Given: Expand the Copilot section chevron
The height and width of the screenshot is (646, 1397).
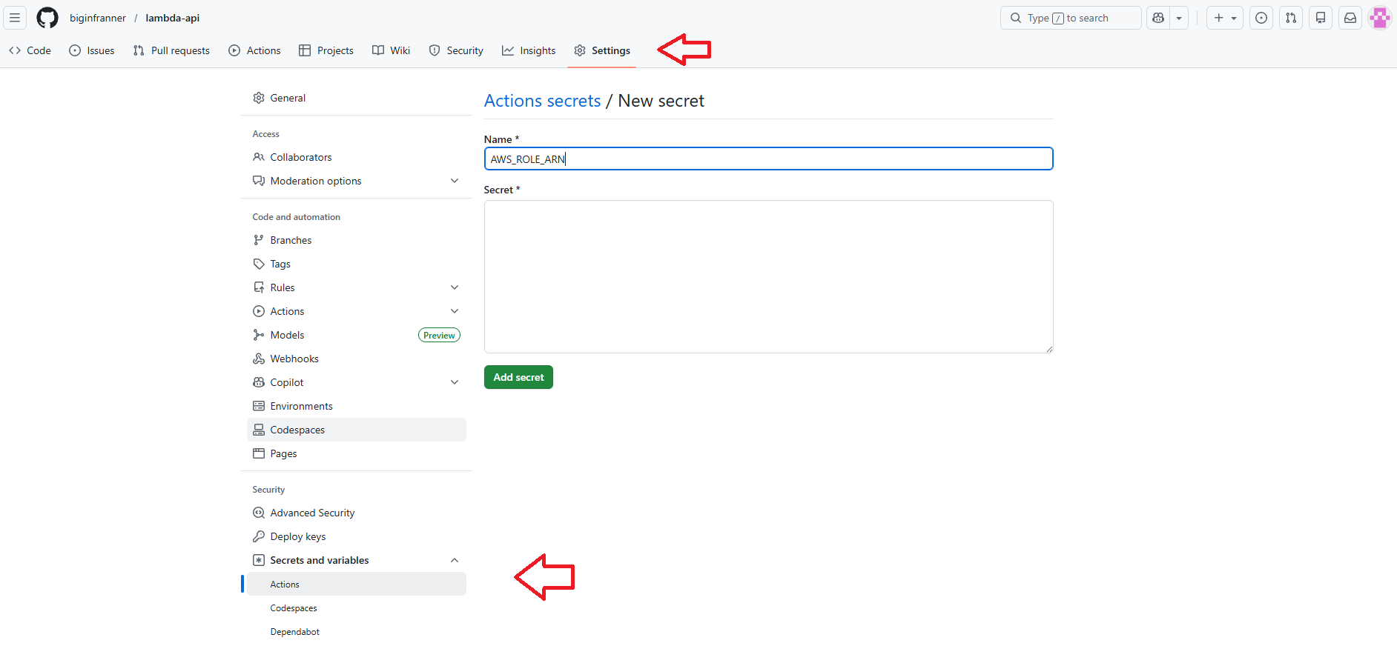Looking at the screenshot, I should (x=455, y=382).
